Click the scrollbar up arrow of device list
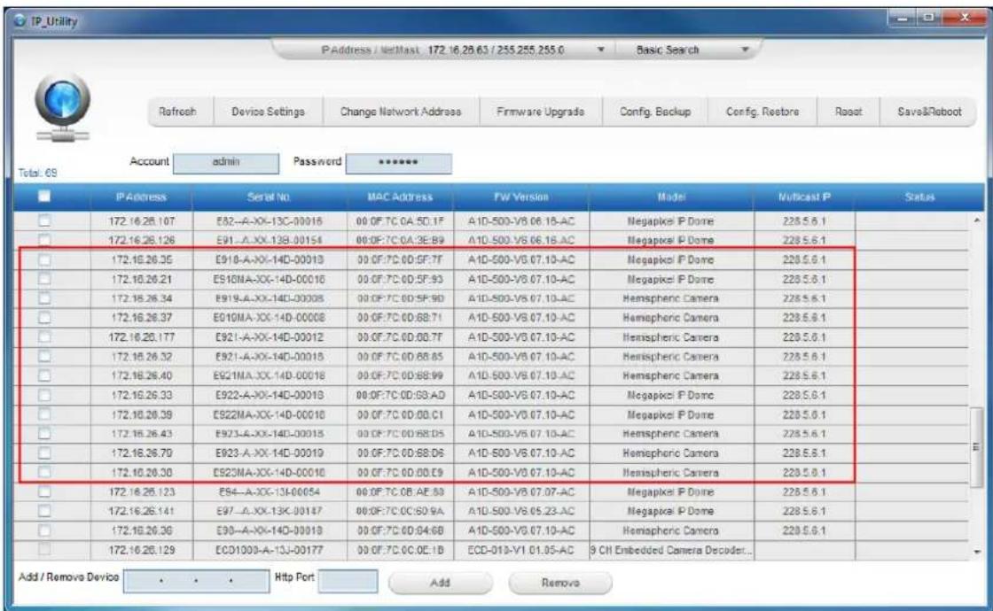Screen dimensions: 993x611 pyautogui.click(x=976, y=220)
